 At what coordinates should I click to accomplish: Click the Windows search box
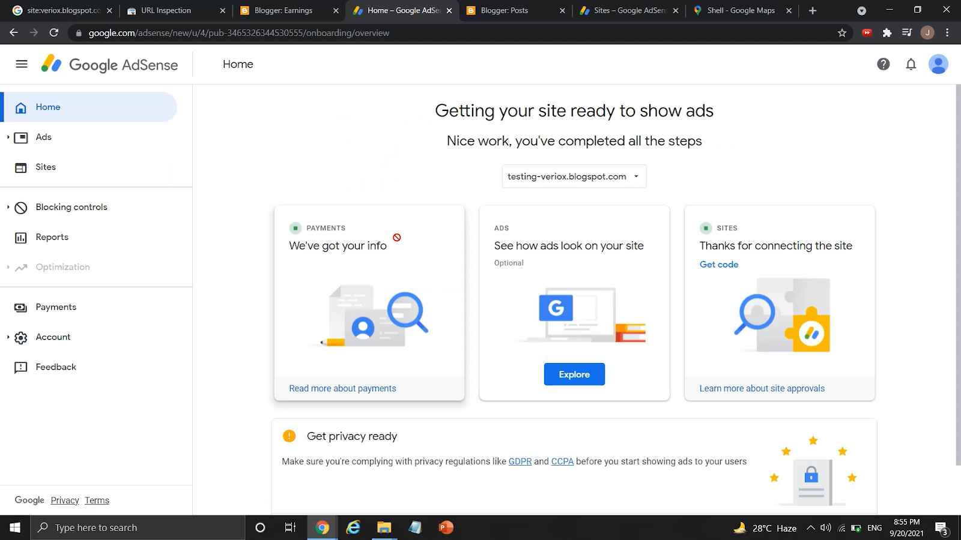click(x=138, y=527)
